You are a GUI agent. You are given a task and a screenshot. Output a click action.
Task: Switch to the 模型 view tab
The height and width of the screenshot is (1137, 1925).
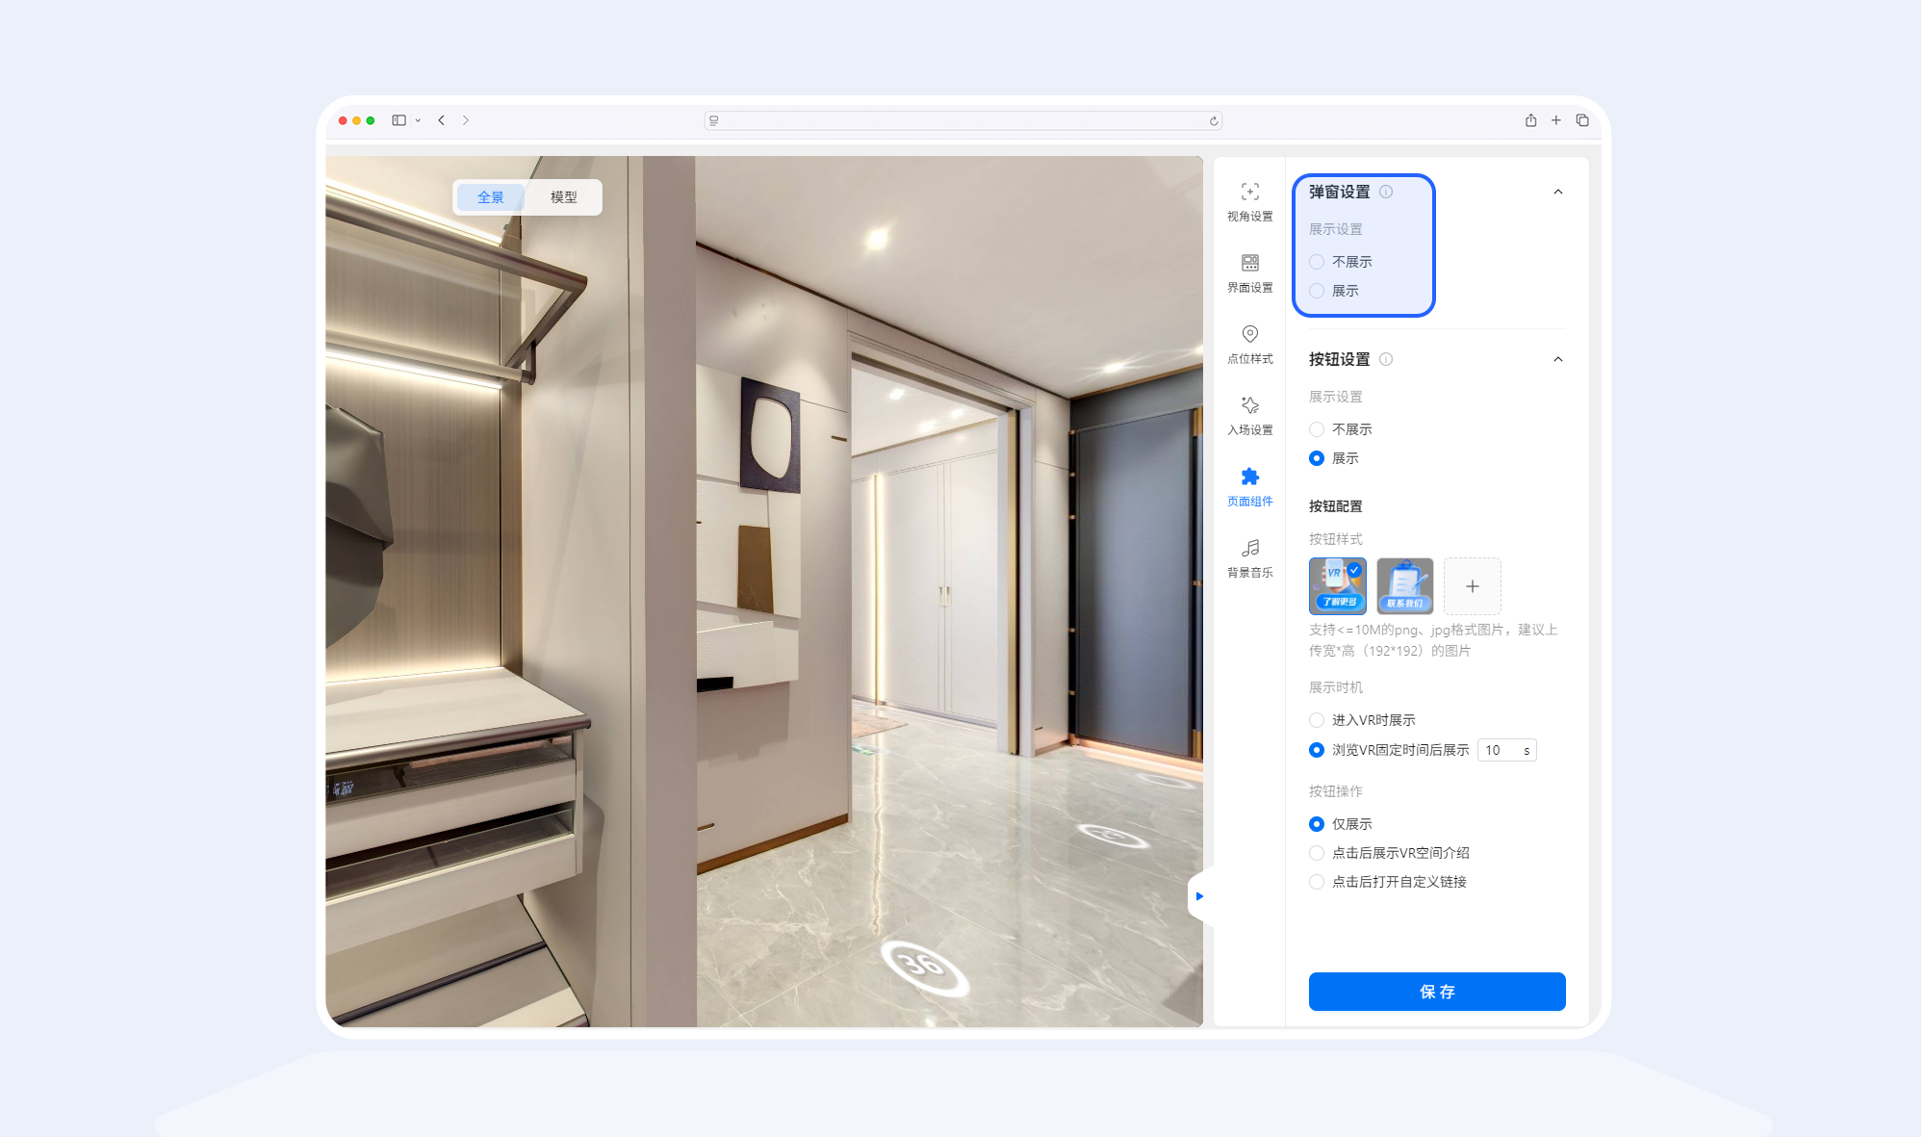(x=563, y=197)
